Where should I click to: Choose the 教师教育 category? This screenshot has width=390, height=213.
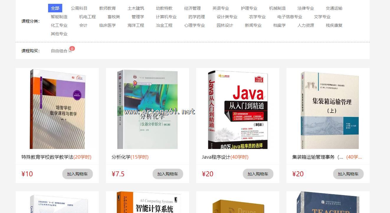click(107, 8)
